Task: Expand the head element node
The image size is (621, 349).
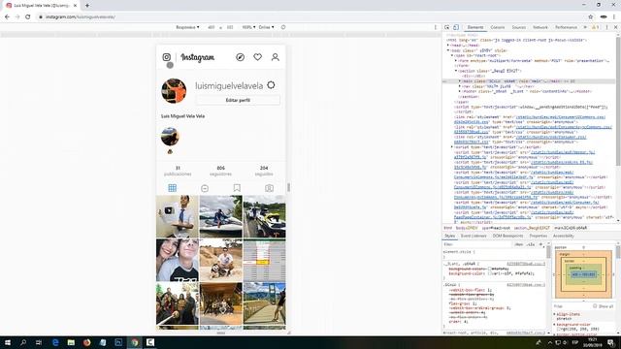Action: click(448, 46)
